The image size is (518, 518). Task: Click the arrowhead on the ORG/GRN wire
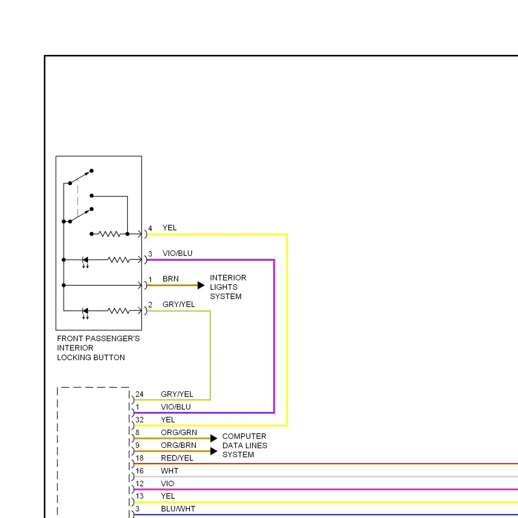[x=214, y=438]
